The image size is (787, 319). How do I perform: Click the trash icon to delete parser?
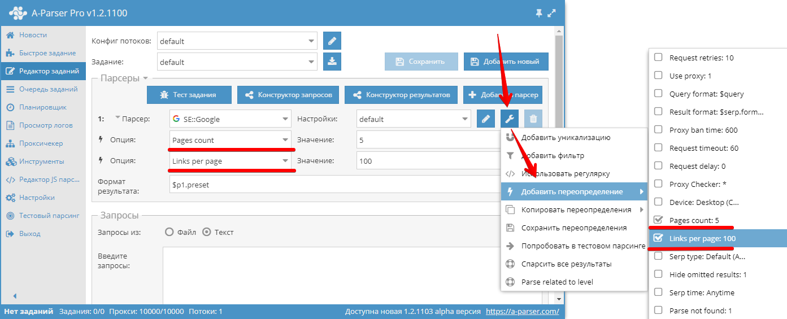(x=533, y=119)
